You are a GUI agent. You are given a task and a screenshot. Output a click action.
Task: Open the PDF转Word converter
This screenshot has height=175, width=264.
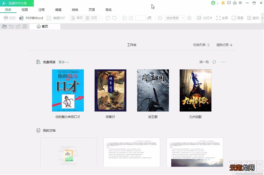pyautogui.click(x=31, y=18)
